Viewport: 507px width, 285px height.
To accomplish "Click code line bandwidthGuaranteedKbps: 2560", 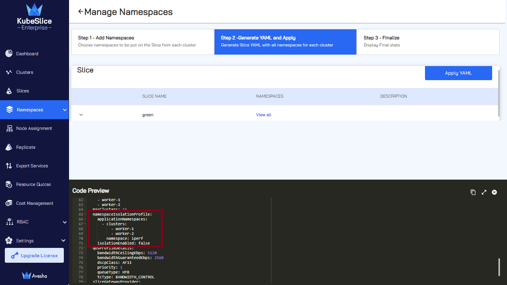I will point(130,258).
